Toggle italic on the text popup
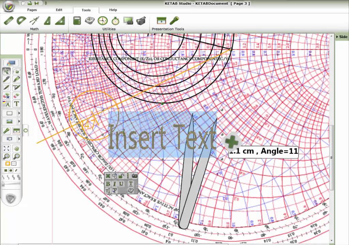The width and height of the screenshot is (349, 245). (x=115, y=184)
